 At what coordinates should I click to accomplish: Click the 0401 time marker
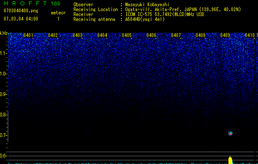28,35
